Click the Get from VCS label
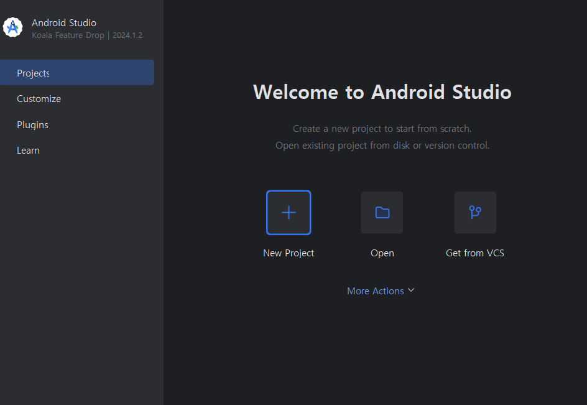The image size is (587, 405). click(475, 253)
